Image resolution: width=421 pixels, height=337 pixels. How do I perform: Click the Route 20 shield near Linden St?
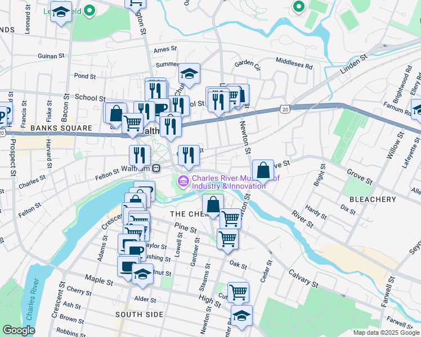point(285,109)
